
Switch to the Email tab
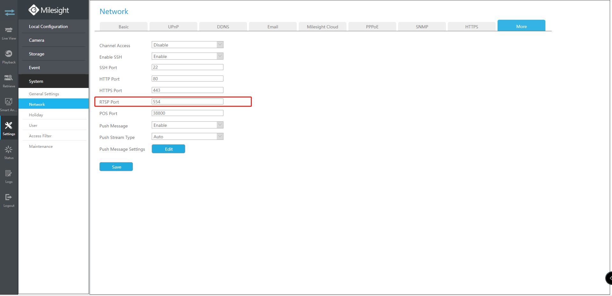273,27
